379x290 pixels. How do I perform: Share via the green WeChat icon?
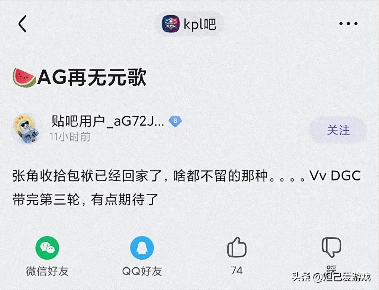[47, 248]
